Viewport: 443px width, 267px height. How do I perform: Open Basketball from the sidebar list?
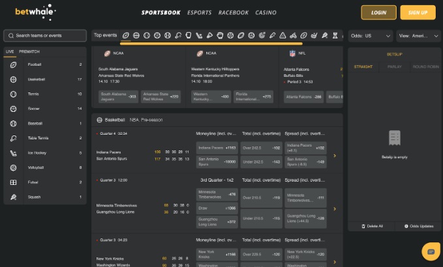pos(36,79)
